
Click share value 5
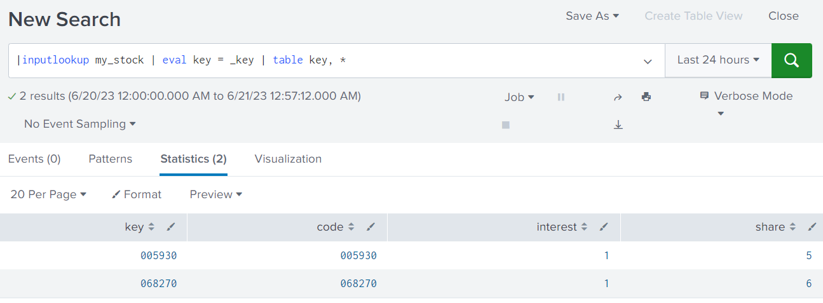tap(809, 255)
